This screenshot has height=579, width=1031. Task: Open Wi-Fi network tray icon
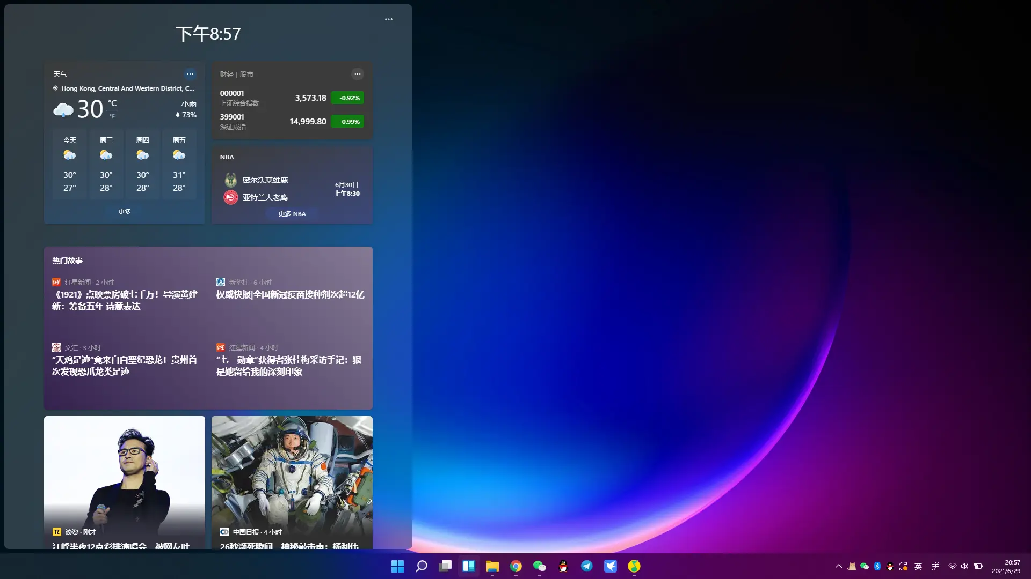(952, 566)
